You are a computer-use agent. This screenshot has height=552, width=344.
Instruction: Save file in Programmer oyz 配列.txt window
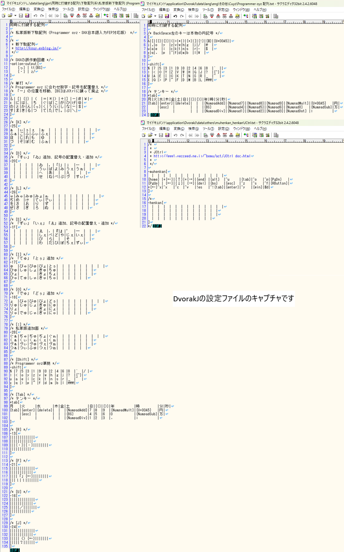(160, 16)
